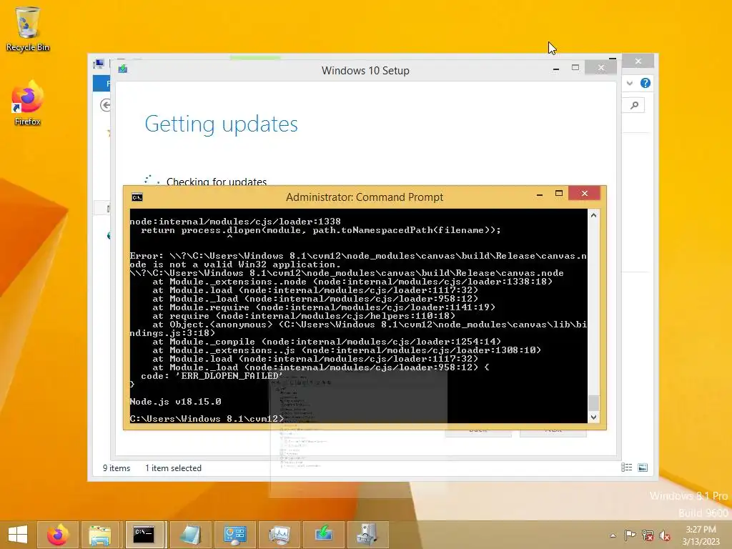Open the clock showing 3:27 PM

(701, 535)
